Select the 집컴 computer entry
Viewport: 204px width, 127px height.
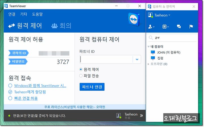coord(160,58)
